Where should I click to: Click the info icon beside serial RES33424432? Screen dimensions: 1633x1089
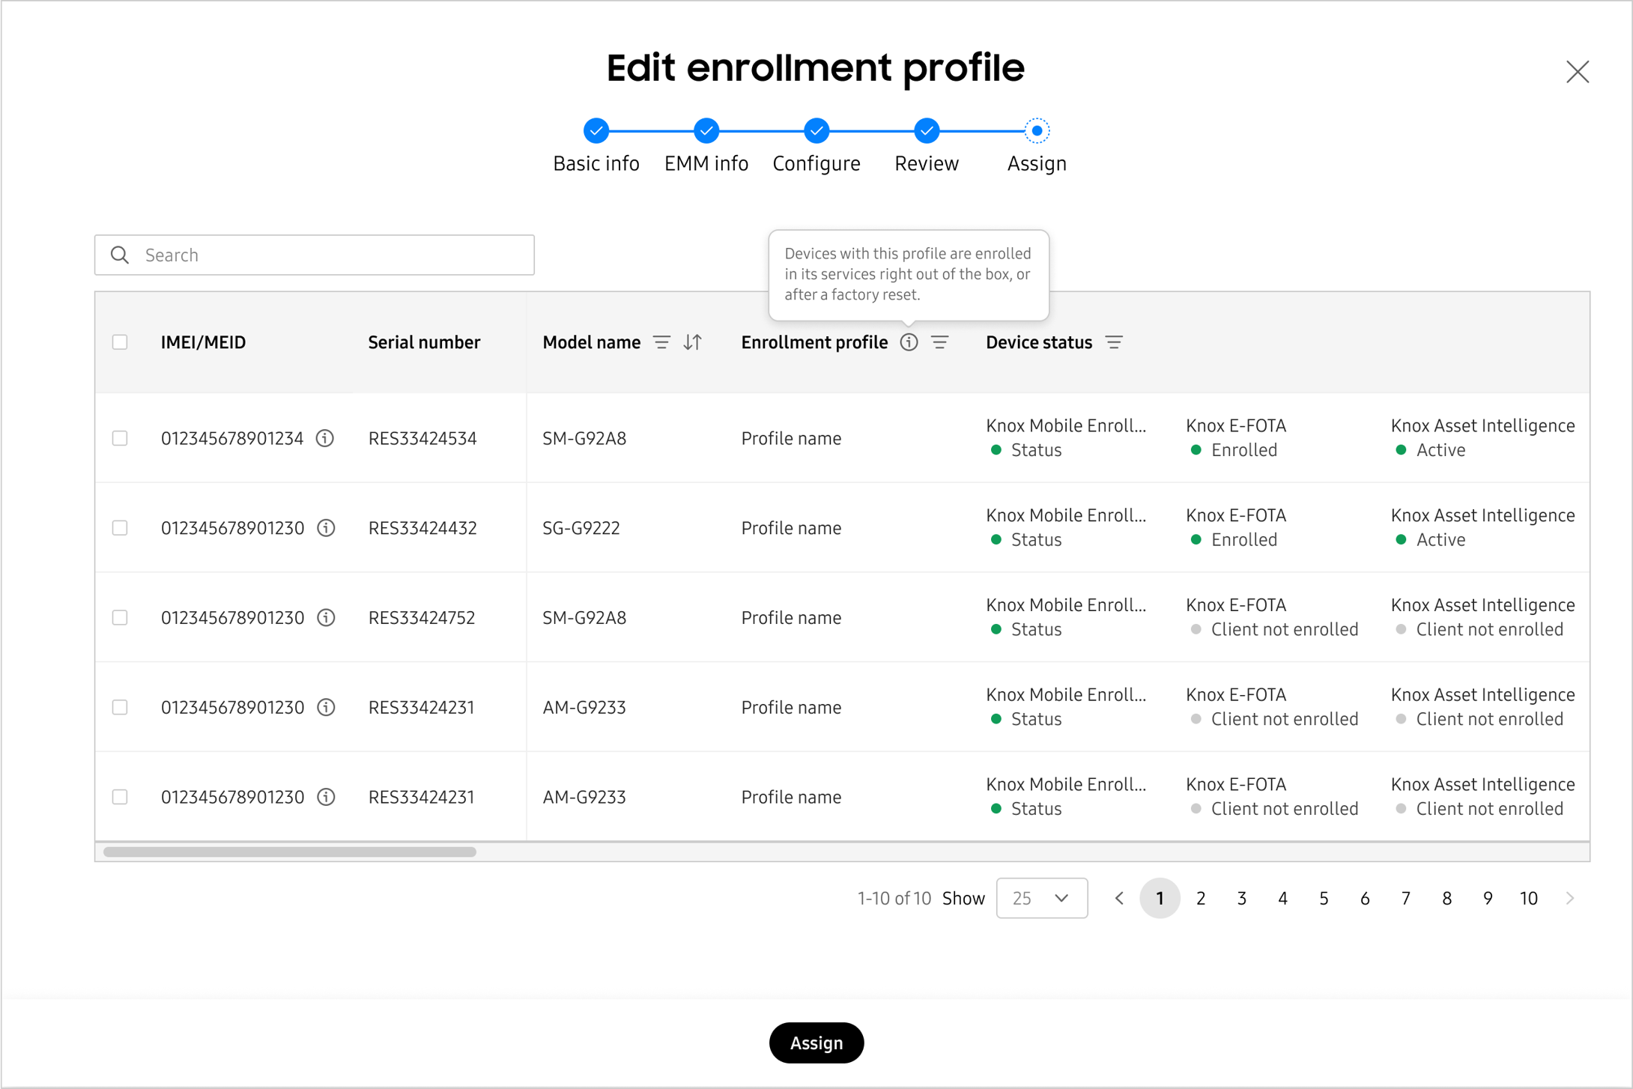point(326,528)
